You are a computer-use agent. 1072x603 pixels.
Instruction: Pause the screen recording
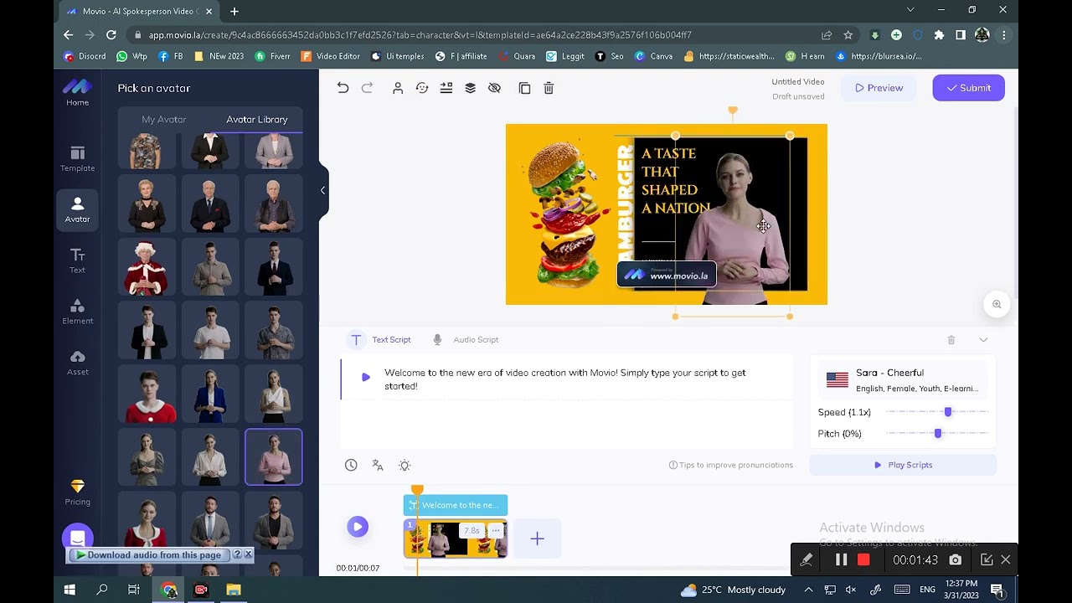841,559
